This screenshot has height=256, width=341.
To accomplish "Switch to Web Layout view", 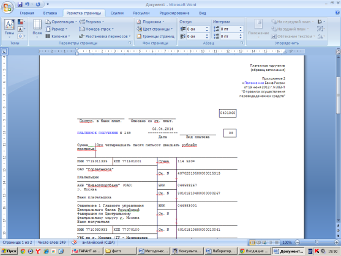I will click(264, 243).
